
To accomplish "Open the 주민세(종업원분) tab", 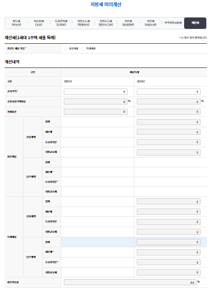I will [x=128, y=23].
